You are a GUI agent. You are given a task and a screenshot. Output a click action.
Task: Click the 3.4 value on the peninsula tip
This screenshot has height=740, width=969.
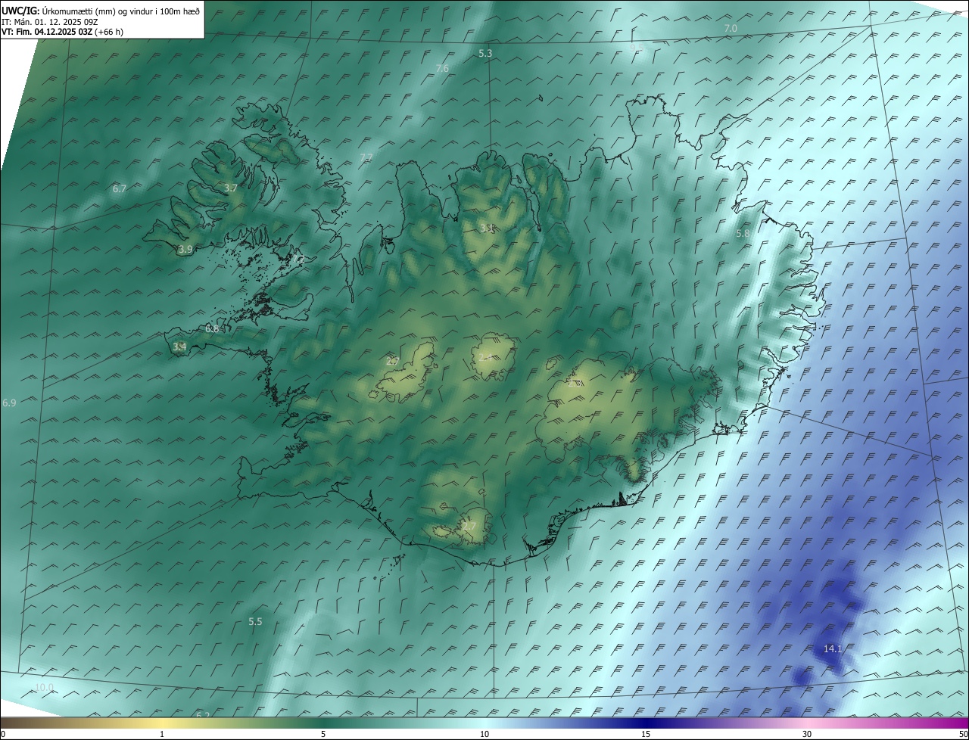179,347
